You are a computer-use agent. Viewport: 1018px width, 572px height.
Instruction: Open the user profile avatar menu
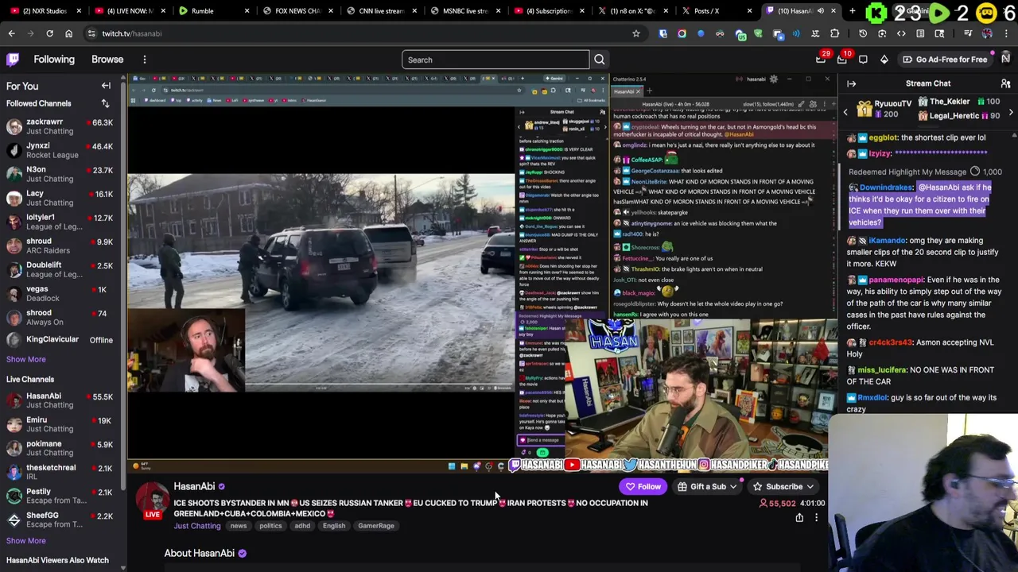pyautogui.click(x=1005, y=59)
